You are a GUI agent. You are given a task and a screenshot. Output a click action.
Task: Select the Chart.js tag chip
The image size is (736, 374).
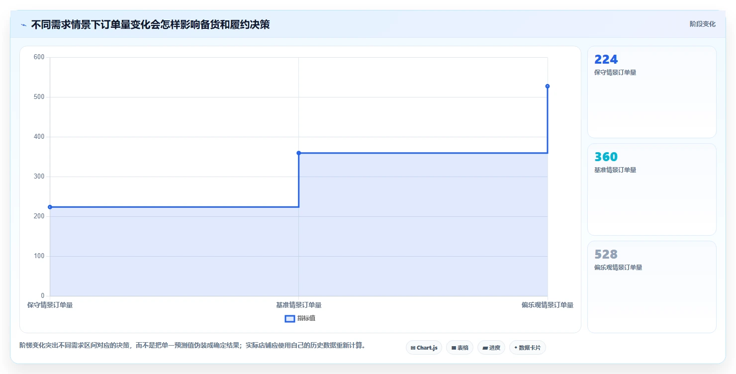(x=424, y=348)
